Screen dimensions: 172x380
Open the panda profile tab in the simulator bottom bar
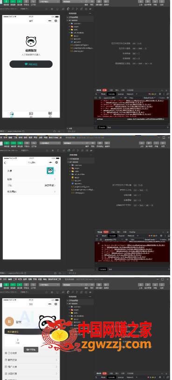(50, 114)
